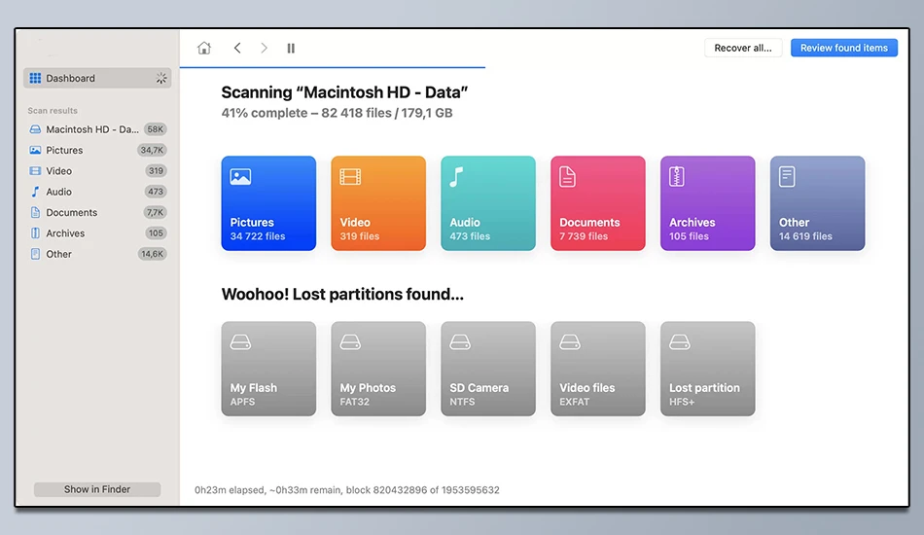Navigate forward with the right chevron
The image size is (924, 535).
(264, 48)
